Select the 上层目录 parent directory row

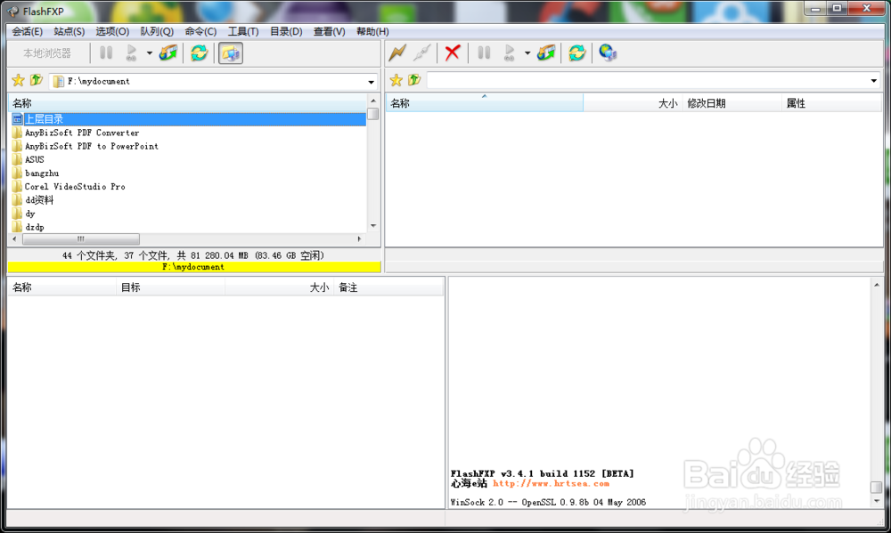pos(188,119)
